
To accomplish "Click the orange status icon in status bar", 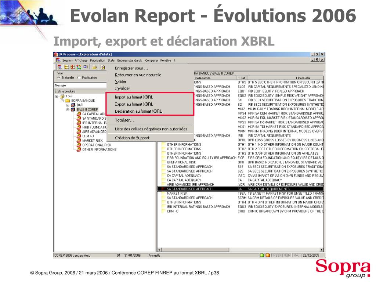I will click(268, 256).
